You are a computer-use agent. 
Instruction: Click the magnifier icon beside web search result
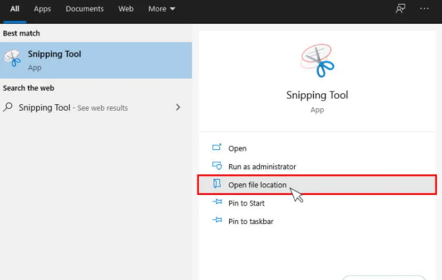pos(8,107)
